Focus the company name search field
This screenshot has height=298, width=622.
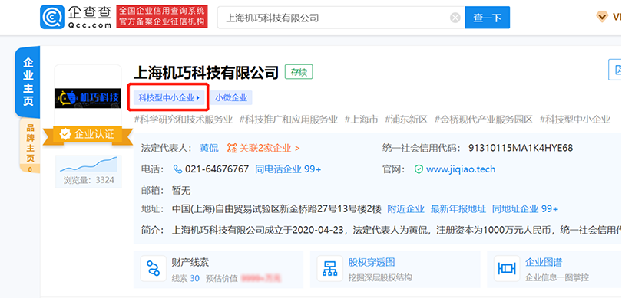(x=341, y=18)
